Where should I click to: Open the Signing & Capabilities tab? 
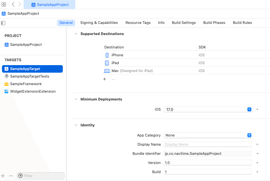coord(99,23)
